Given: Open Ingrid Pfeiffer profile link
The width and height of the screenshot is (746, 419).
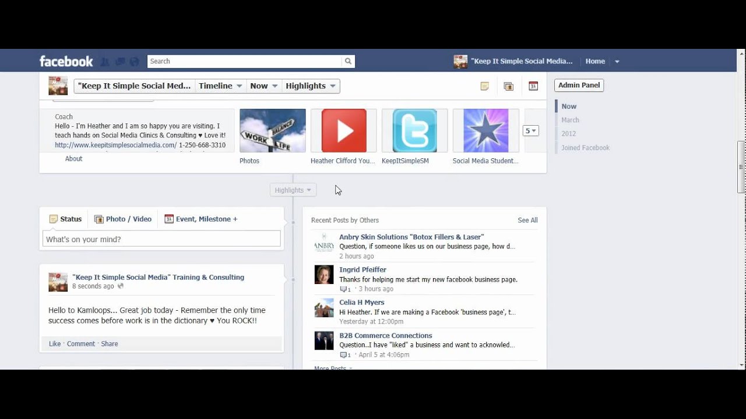Looking at the screenshot, I should (363, 270).
